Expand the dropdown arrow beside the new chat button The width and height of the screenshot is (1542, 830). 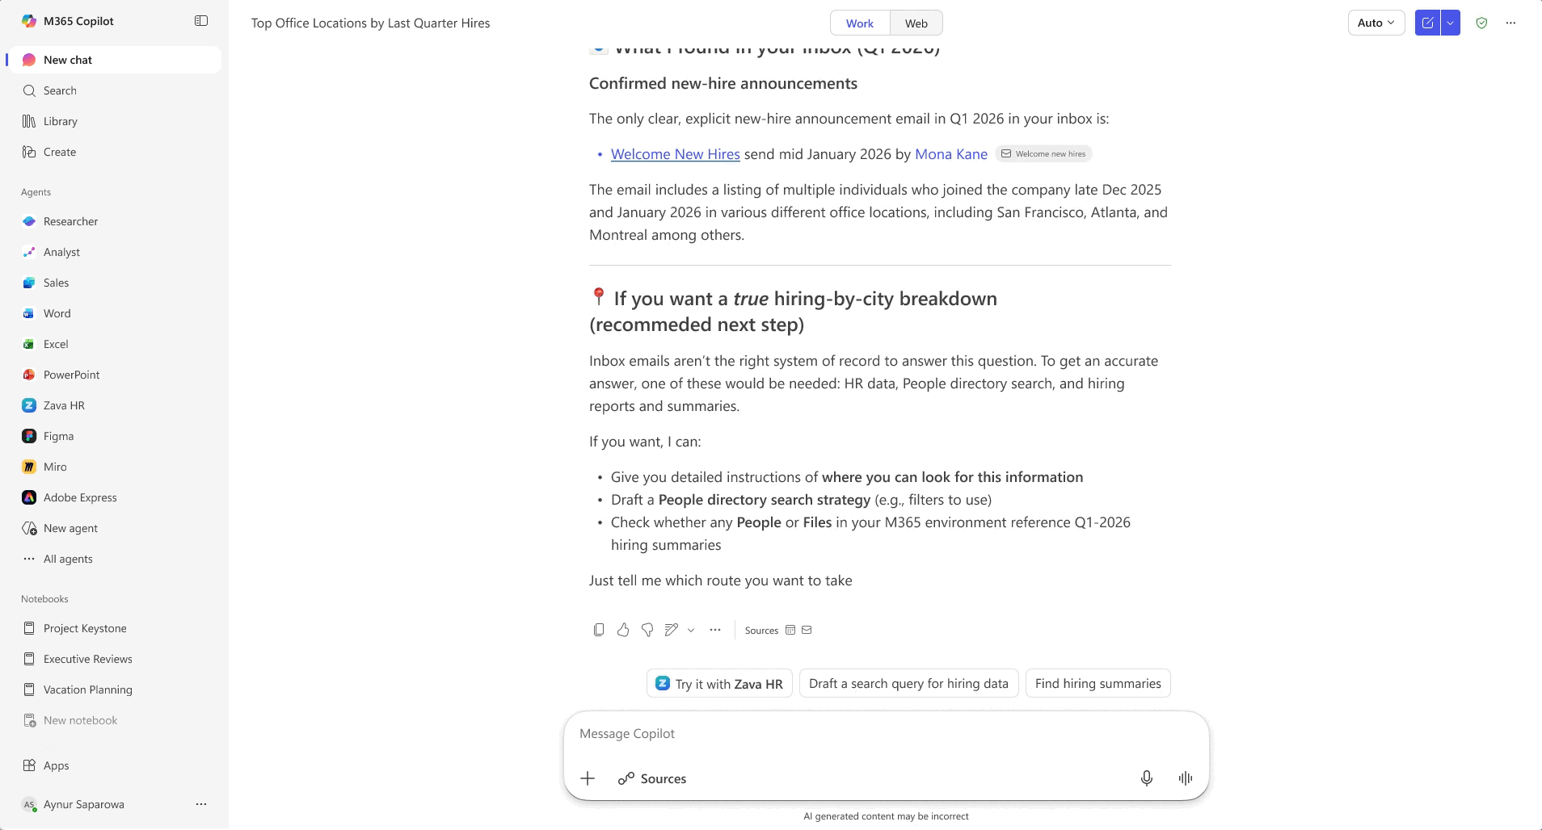pyautogui.click(x=1451, y=23)
